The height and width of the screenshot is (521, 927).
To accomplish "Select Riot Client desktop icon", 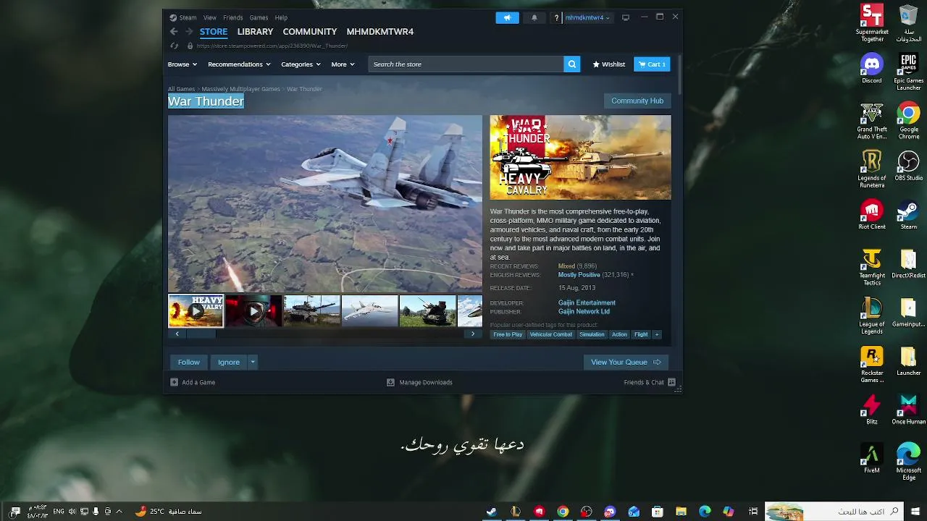I will [872, 215].
